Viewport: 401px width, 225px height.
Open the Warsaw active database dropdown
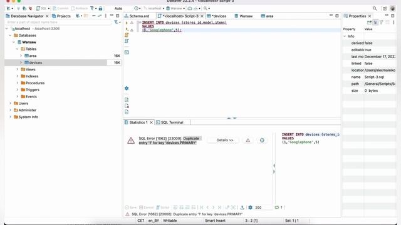click(x=175, y=8)
